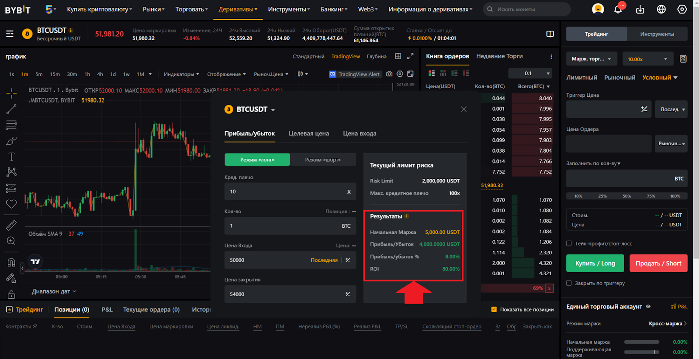Select the Режим «шорт» button

tap(323, 160)
